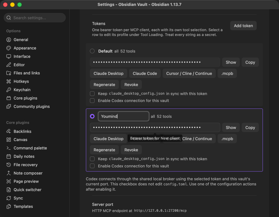Select the Default token radio button

92,51
